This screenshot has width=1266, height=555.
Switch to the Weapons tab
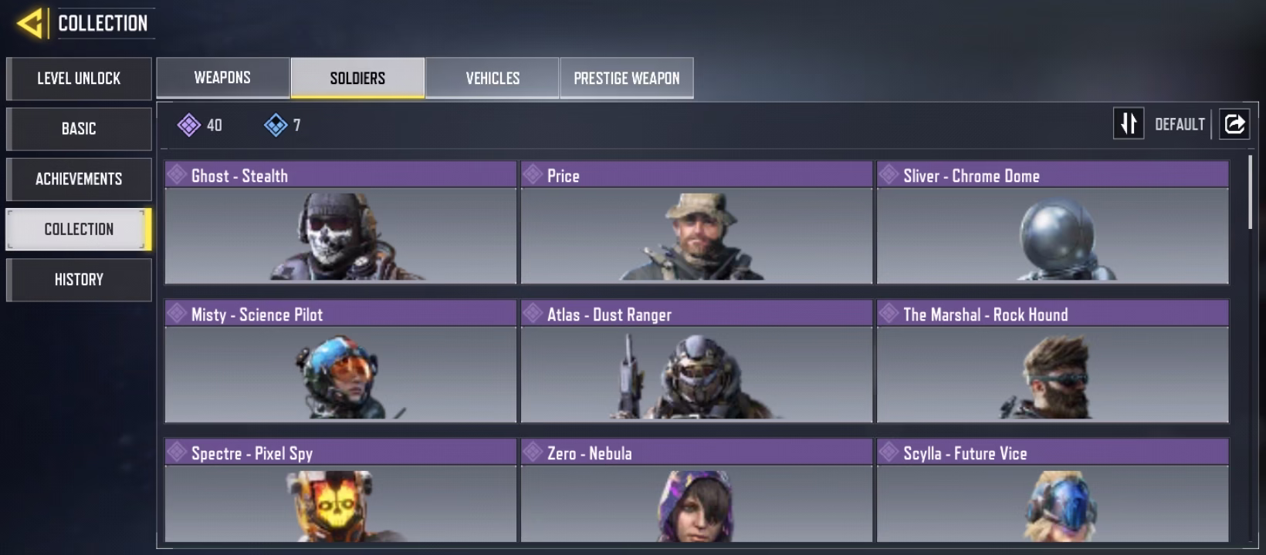[222, 78]
